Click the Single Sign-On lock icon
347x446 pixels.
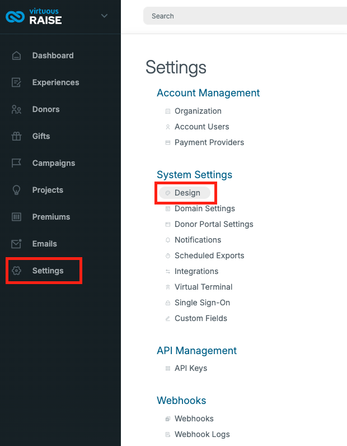click(168, 303)
